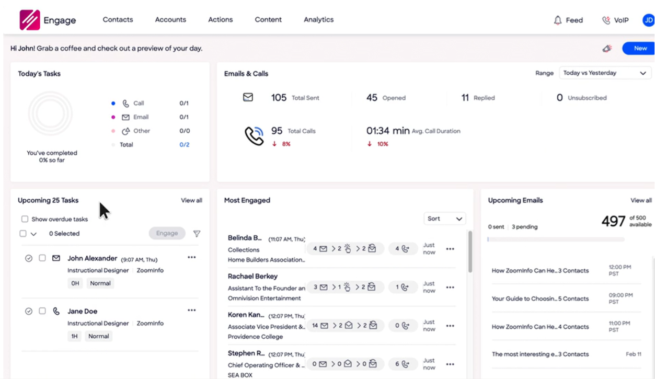Open the filter funnel in Upcoming Tasks
The image size is (655, 379).
(197, 234)
